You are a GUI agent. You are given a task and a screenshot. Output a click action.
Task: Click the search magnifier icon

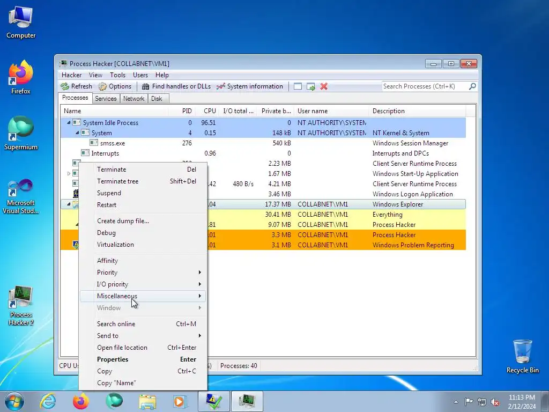pyautogui.click(x=472, y=86)
